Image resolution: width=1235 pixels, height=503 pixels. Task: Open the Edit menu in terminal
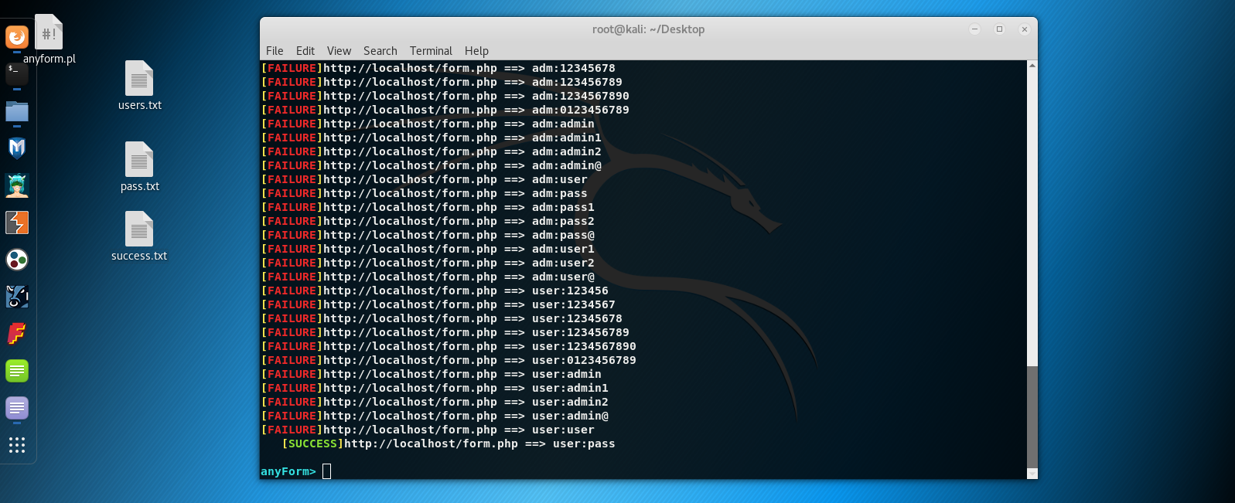305,51
